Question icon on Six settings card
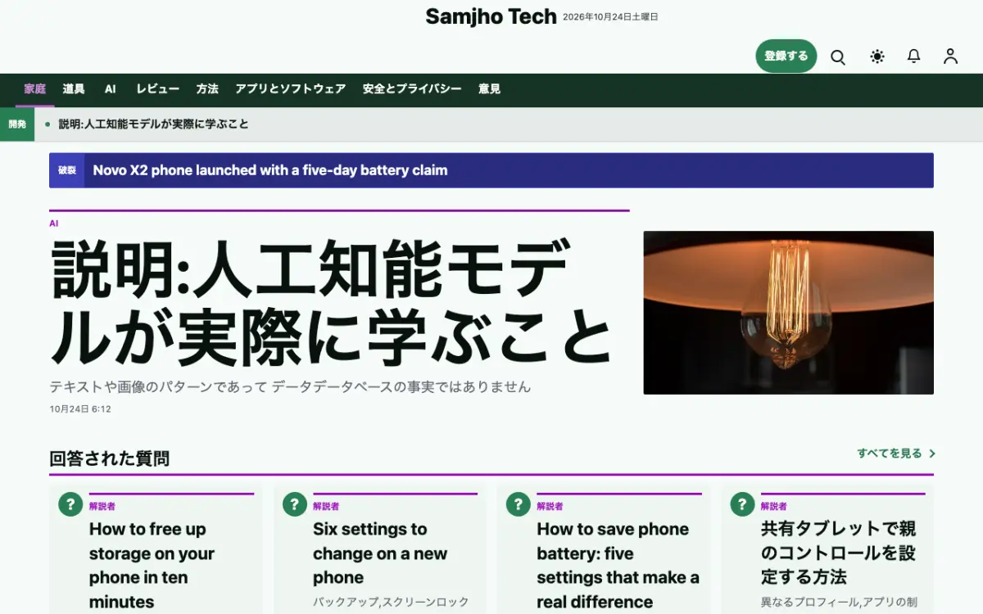Screen dimensions: 983x614 [x=295, y=504]
